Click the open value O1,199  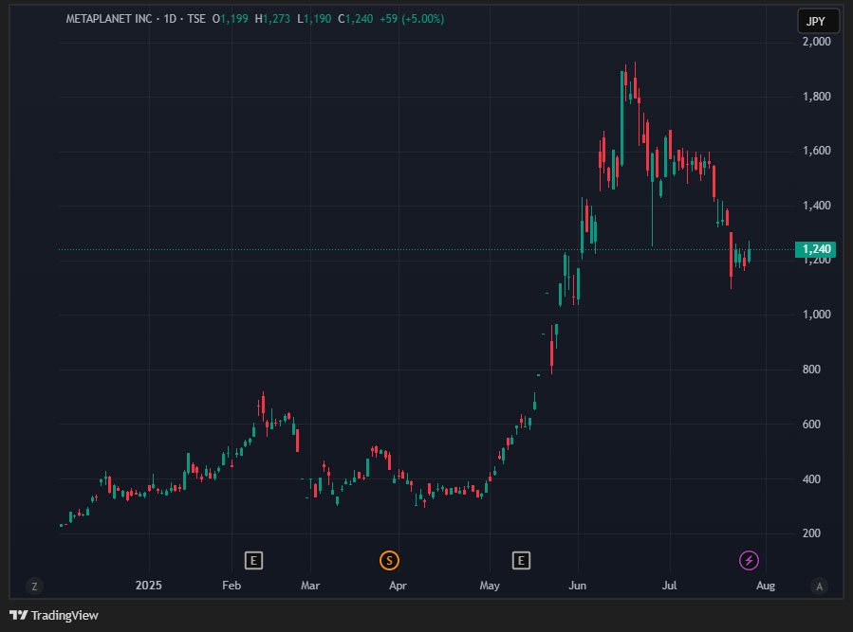point(231,19)
